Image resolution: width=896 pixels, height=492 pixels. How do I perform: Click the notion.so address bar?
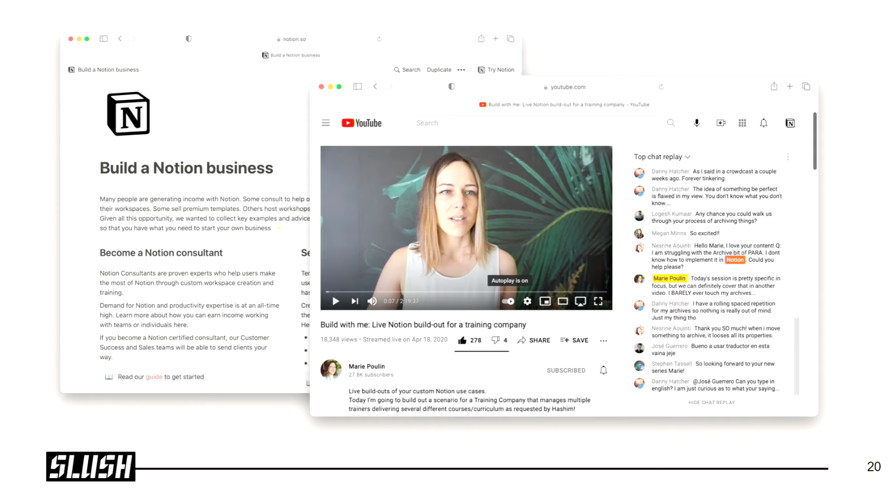coord(291,39)
